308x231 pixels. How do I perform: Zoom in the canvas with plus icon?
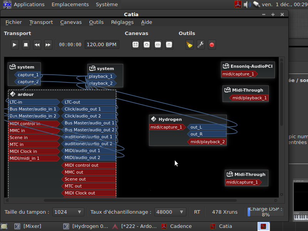(147, 45)
